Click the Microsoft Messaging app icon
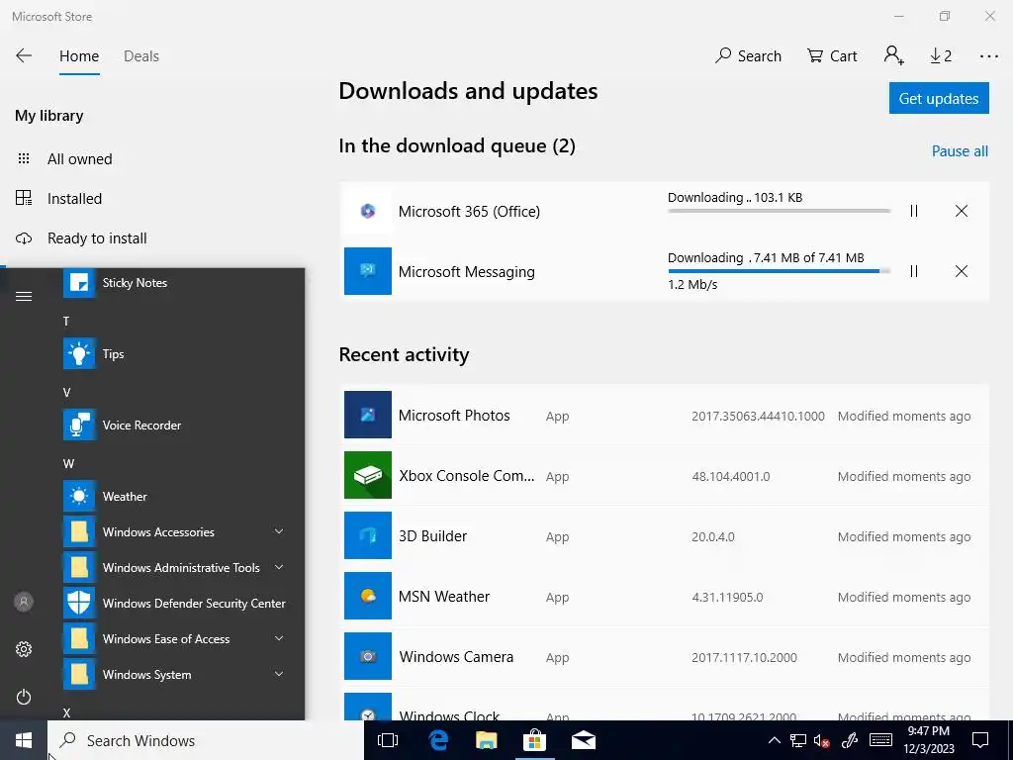The height and width of the screenshot is (760, 1013). click(x=368, y=271)
